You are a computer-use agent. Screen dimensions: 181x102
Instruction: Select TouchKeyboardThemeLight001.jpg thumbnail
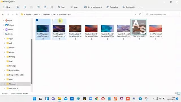(123, 28)
